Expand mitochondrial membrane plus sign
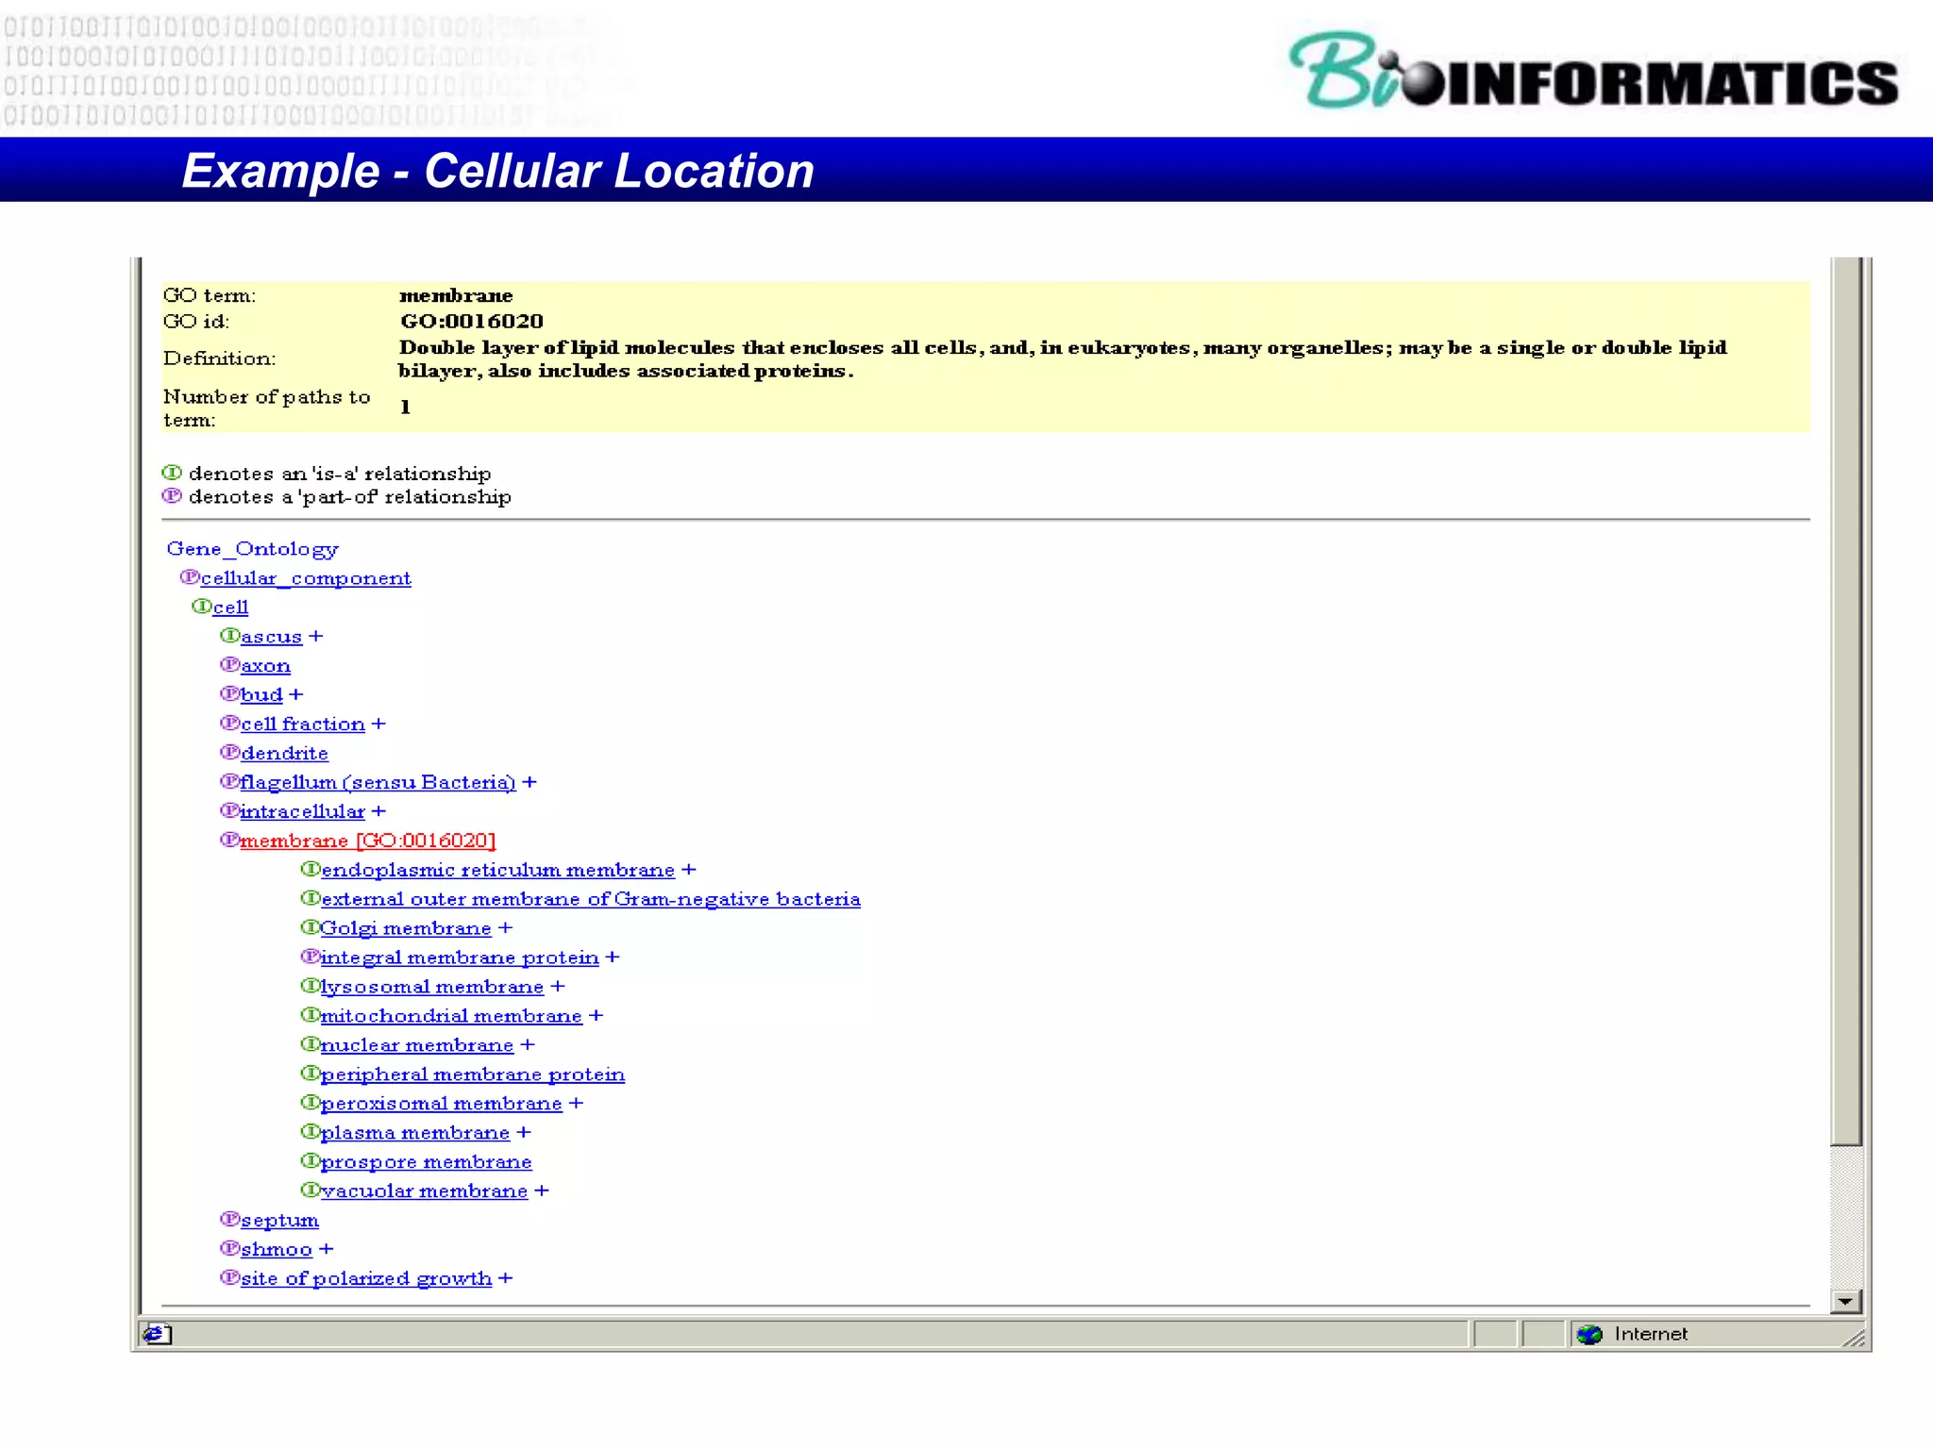This screenshot has width=1933, height=1449. point(596,1017)
